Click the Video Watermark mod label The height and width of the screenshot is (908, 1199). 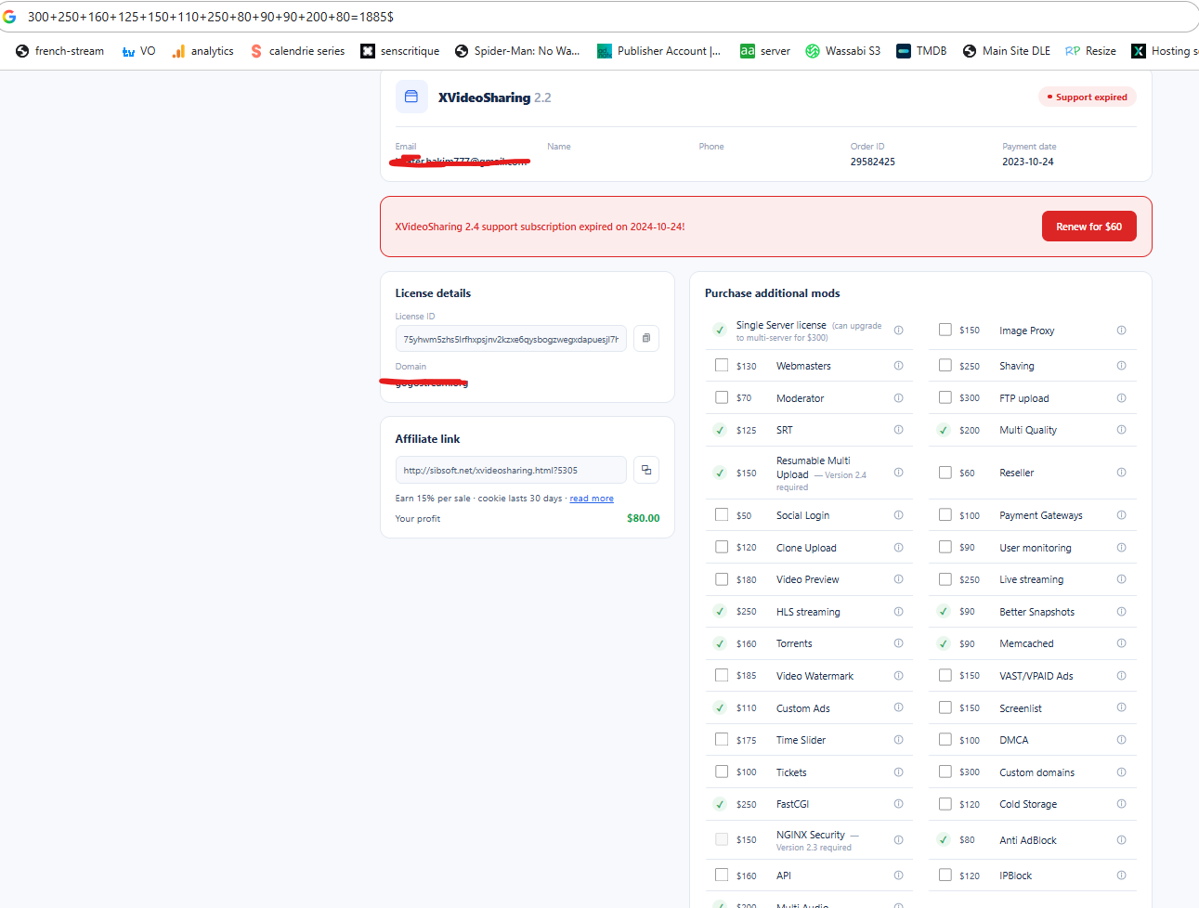[x=815, y=676]
